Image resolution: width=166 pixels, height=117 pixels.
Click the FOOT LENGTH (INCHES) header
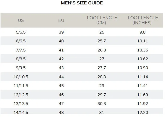tap(143, 20)
